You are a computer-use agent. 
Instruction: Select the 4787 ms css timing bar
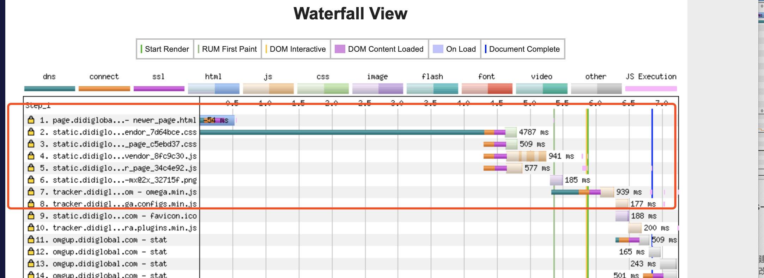point(358,132)
